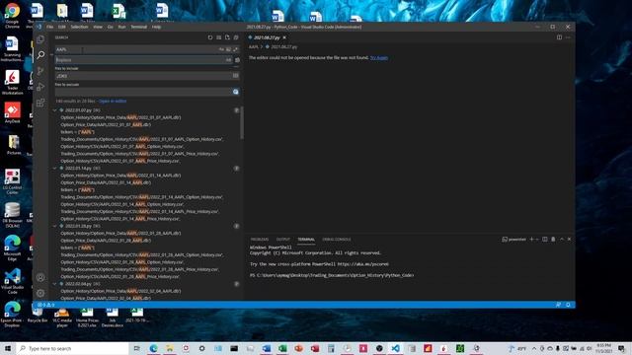The height and width of the screenshot is (355, 632).
Task: Select the Search magnifier in the activity bar
Action: click(40, 55)
